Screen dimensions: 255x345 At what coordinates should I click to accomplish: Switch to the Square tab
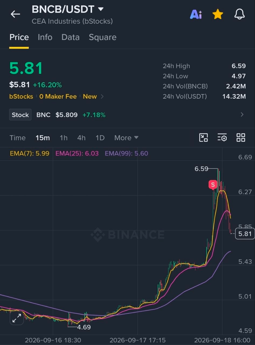tap(103, 37)
